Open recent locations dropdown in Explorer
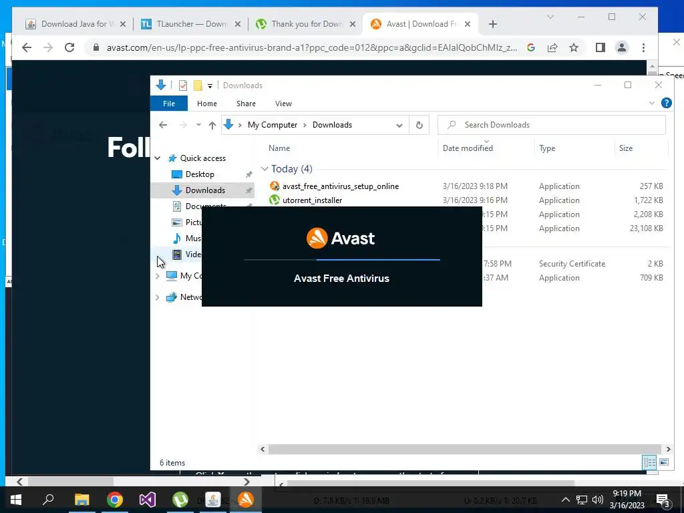This screenshot has width=684, height=513. (x=198, y=125)
